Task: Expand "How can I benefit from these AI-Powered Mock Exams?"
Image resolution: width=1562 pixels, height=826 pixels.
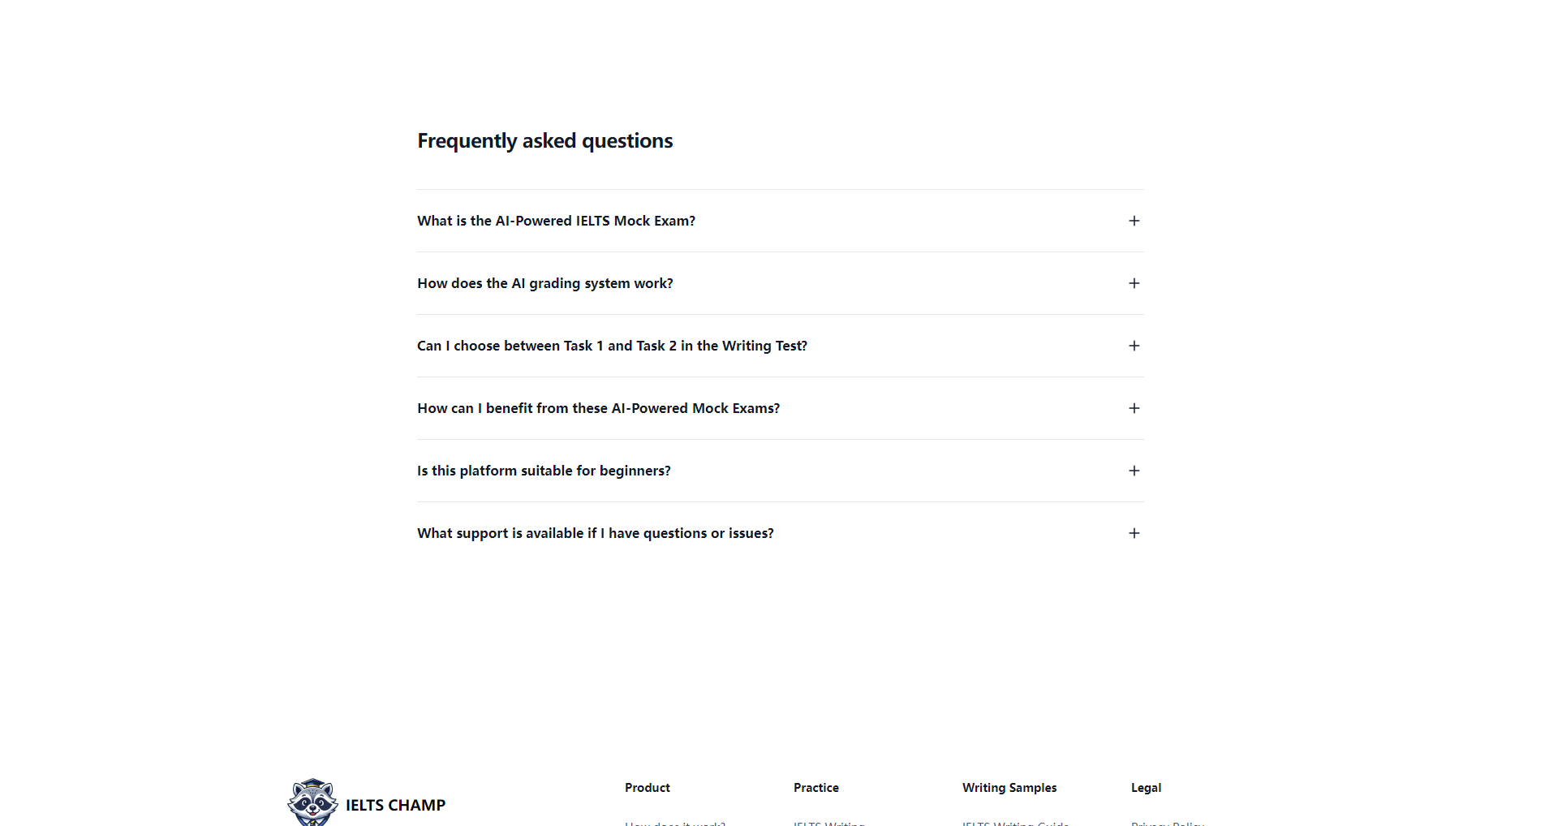Action: [598, 408]
